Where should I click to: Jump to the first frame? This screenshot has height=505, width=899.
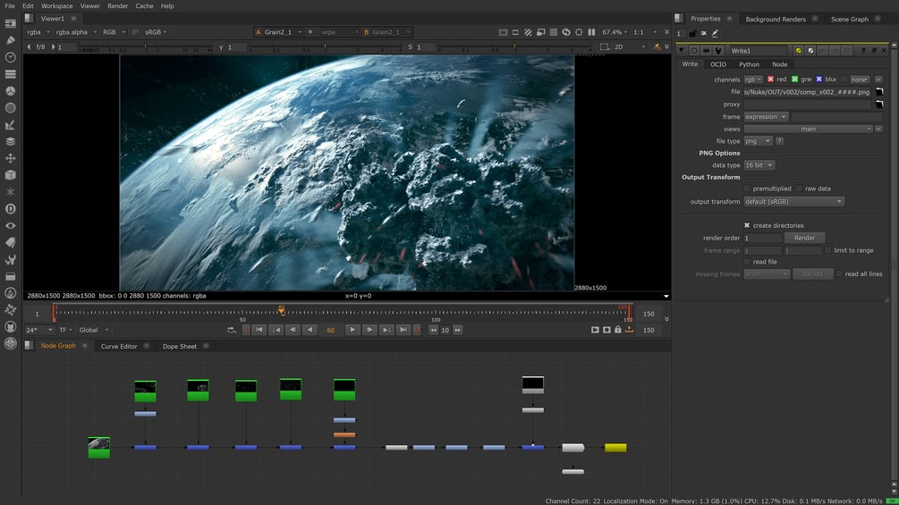tap(259, 330)
